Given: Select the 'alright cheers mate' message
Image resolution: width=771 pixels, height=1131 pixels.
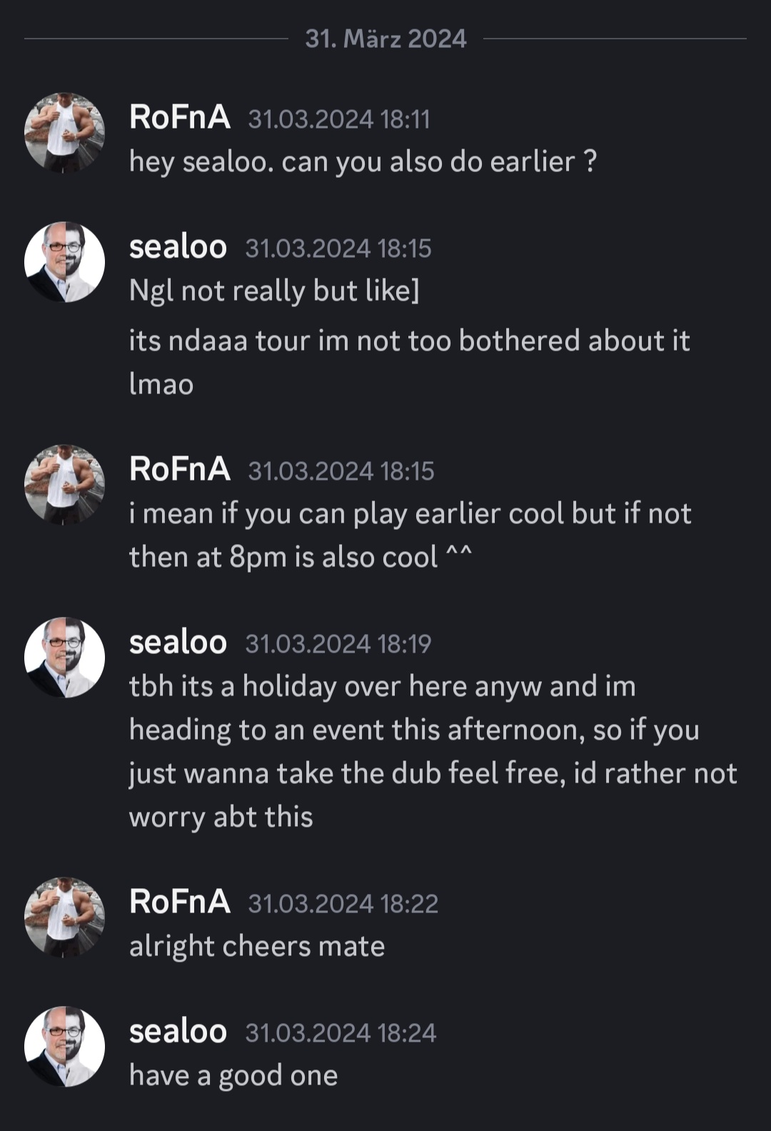Looking at the screenshot, I should pyautogui.click(x=257, y=947).
